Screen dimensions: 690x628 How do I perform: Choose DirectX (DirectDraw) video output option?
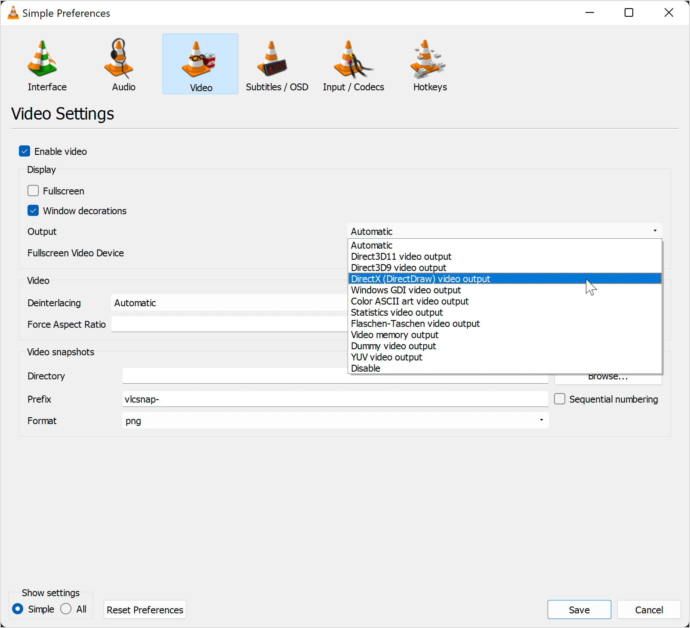505,279
